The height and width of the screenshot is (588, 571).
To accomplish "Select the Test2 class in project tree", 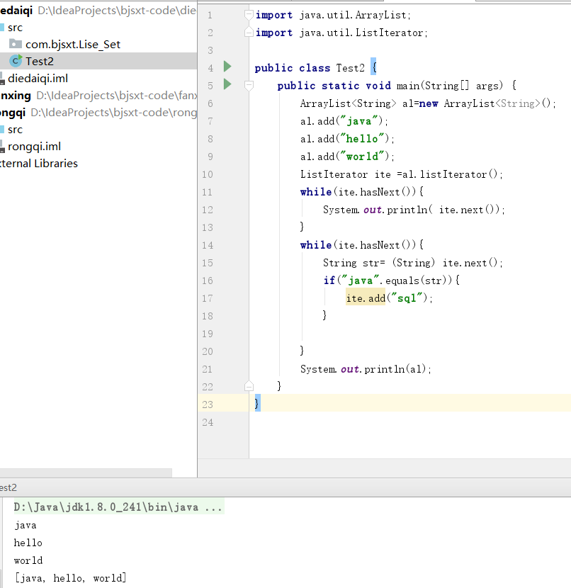I will pos(98,61).
